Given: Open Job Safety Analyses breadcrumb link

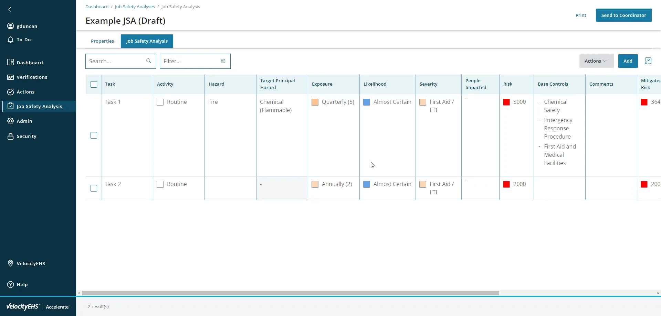Looking at the screenshot, I should tap(135, 7).
